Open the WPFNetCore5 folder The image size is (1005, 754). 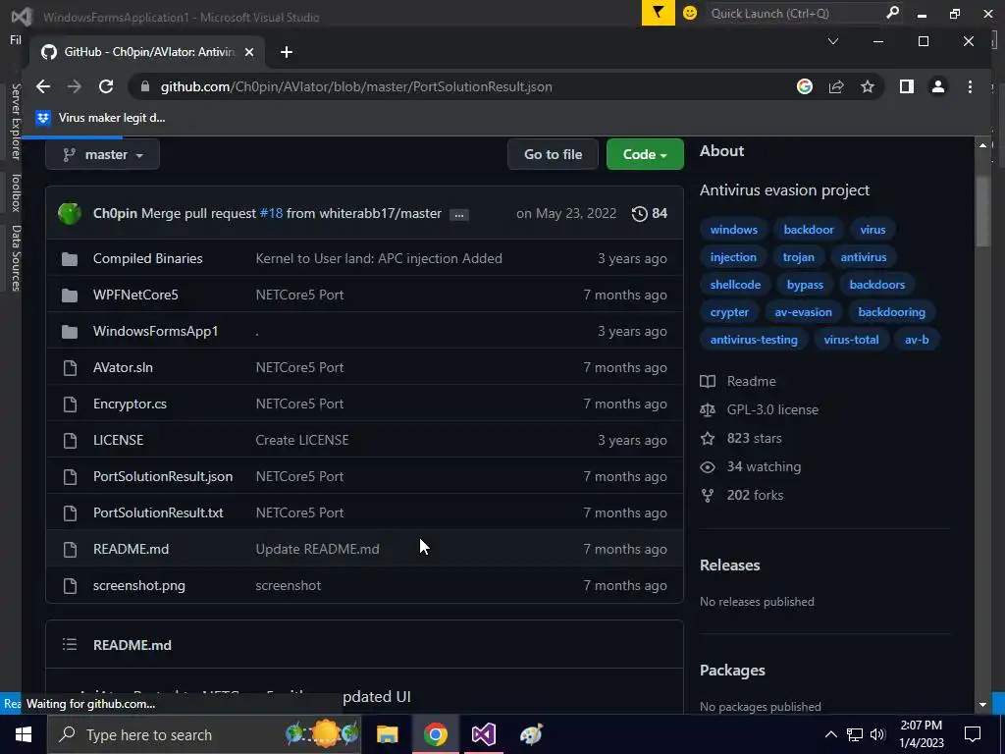point(135,295)
